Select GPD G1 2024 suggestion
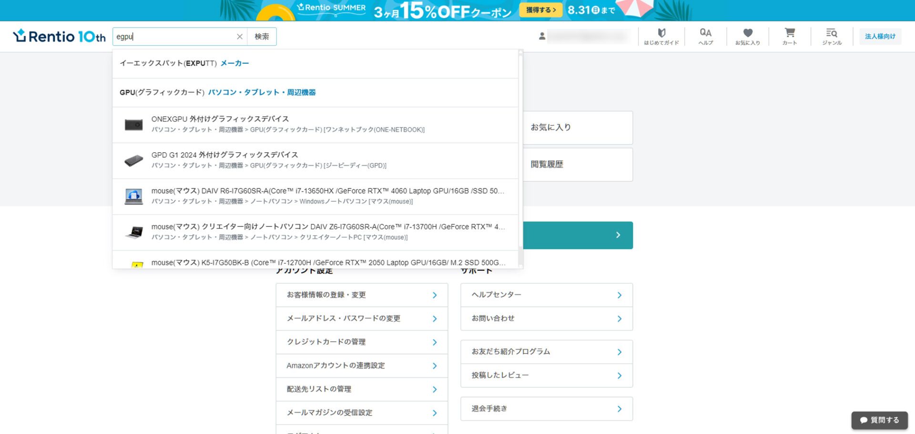The image size is (915, 434). click(315, 160)
